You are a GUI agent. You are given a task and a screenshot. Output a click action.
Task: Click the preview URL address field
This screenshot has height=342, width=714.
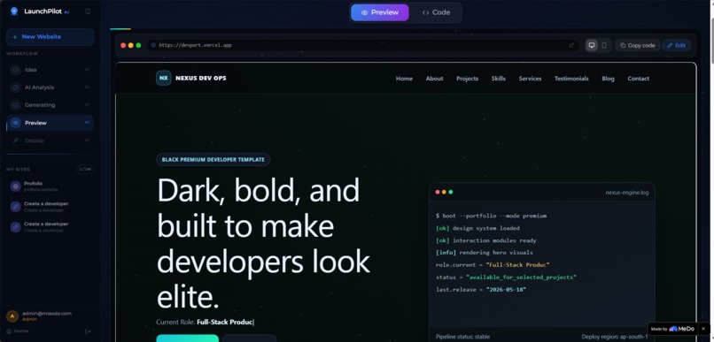(x=362, y=45)
